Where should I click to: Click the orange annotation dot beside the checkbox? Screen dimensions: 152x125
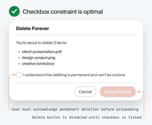tap(14, 75)
